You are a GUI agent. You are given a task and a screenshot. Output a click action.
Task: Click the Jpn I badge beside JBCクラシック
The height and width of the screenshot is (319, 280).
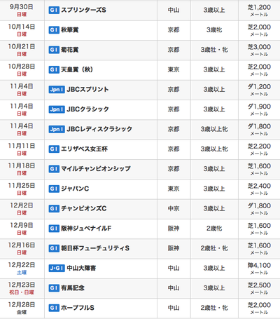tap(57, 109)
